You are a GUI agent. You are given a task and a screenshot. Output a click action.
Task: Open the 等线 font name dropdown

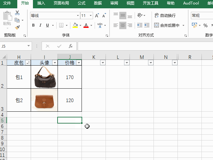pos(78,15)
